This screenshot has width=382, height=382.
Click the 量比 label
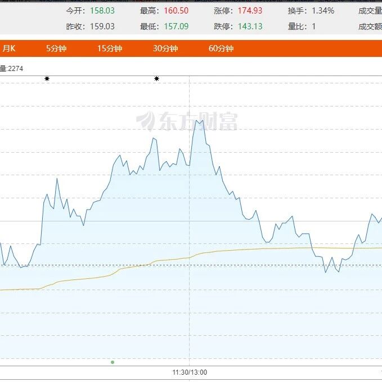click(x=295, y=26)
